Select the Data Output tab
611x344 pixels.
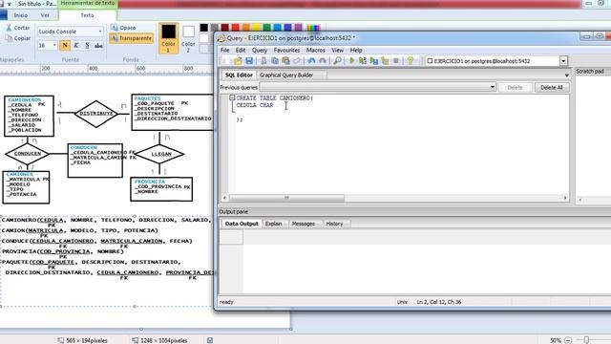[x=242, y=224]
